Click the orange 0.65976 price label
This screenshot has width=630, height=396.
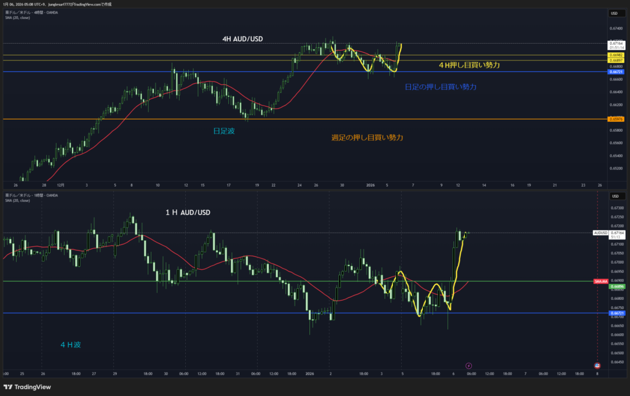coord(616,119)
